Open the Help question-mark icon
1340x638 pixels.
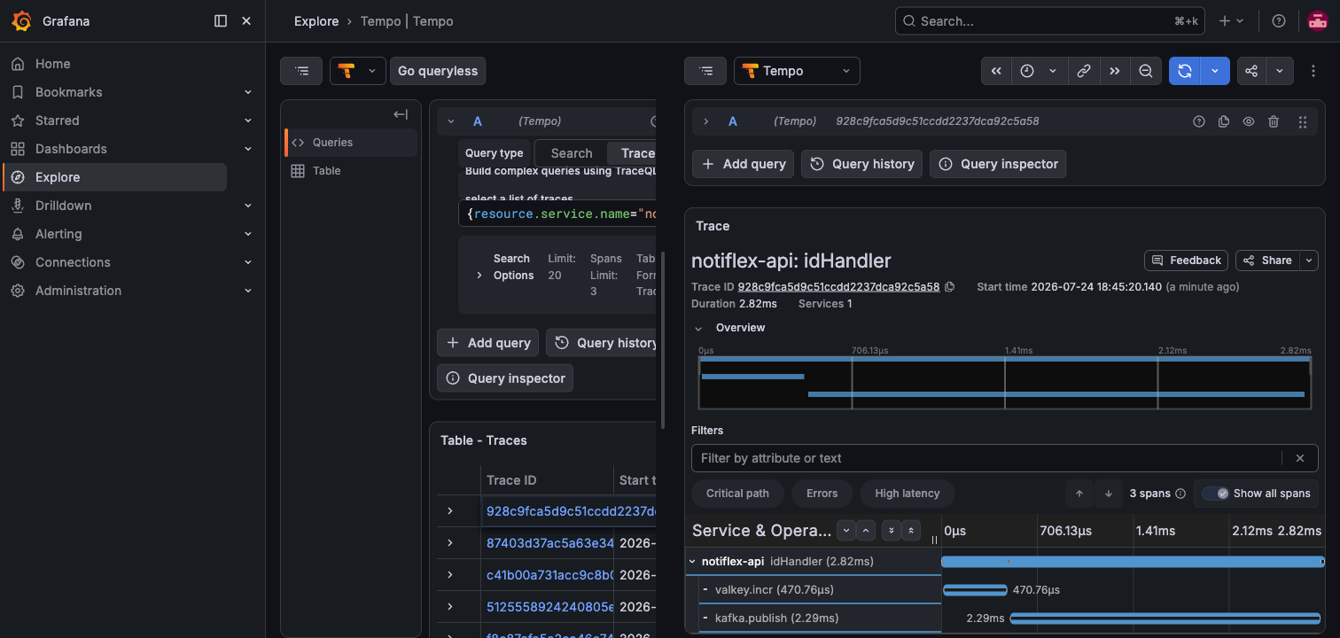(1279, 21)
